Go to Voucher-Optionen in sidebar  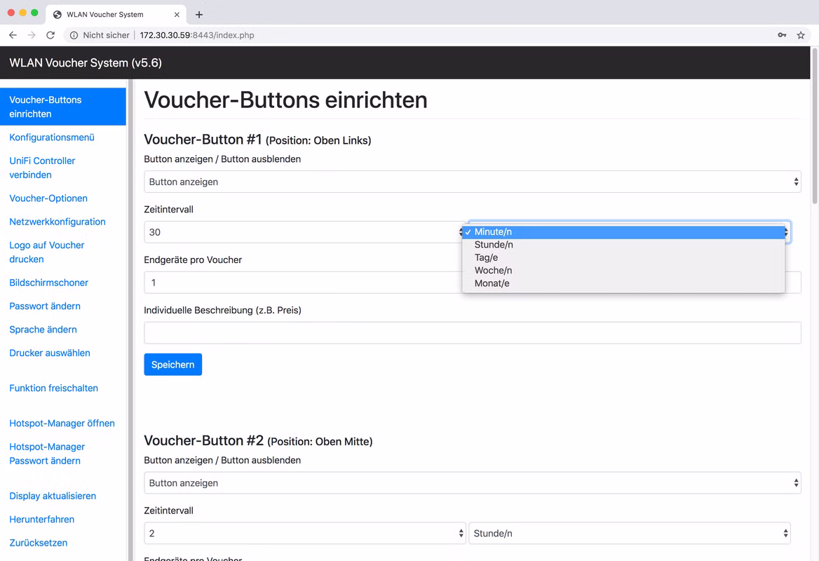[48, 198]
